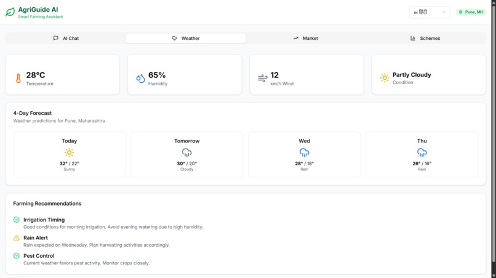
Task: Click the Pest Control recommendation title
Action: pyautogui.click(x=39, y=255)
